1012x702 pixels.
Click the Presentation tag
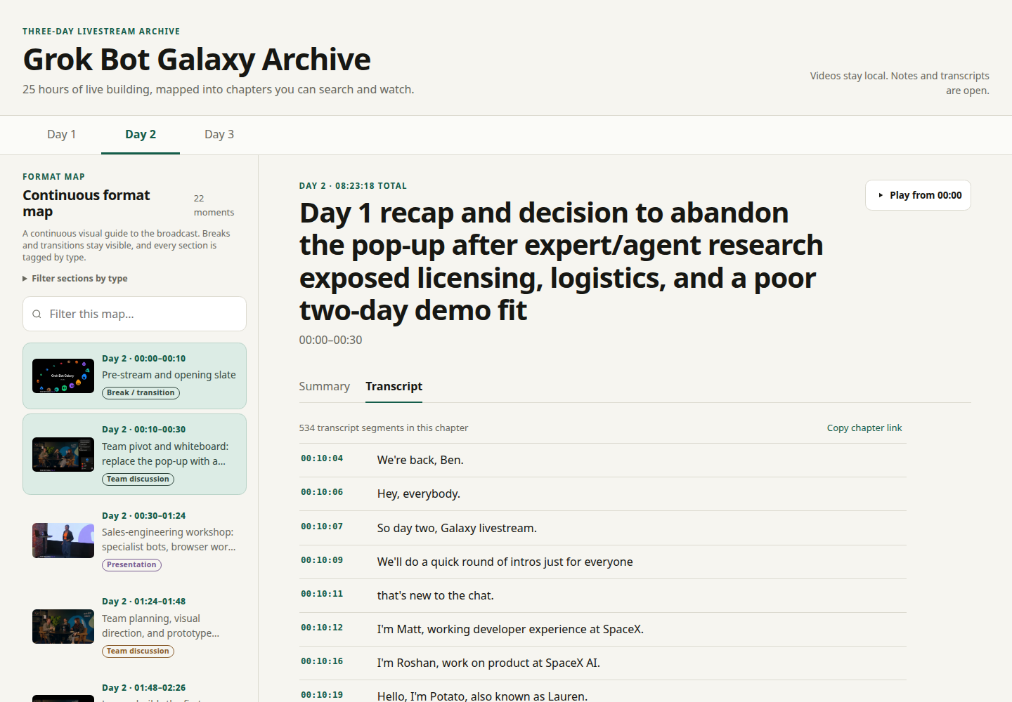131,564
